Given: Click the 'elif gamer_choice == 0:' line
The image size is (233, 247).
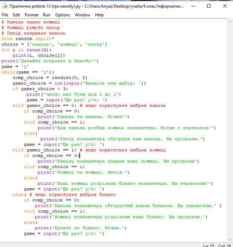Looking at the screenshot, I should [89, 106].
